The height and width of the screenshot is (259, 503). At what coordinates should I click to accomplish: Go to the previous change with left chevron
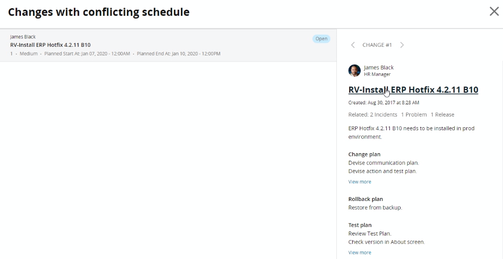(x=353, y=45)
